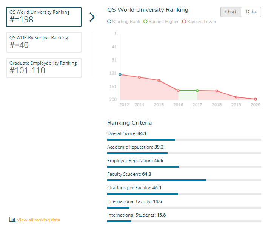Switch to the Chart view tab
Viewport: 268px width, 229px height.
point(231,12)
